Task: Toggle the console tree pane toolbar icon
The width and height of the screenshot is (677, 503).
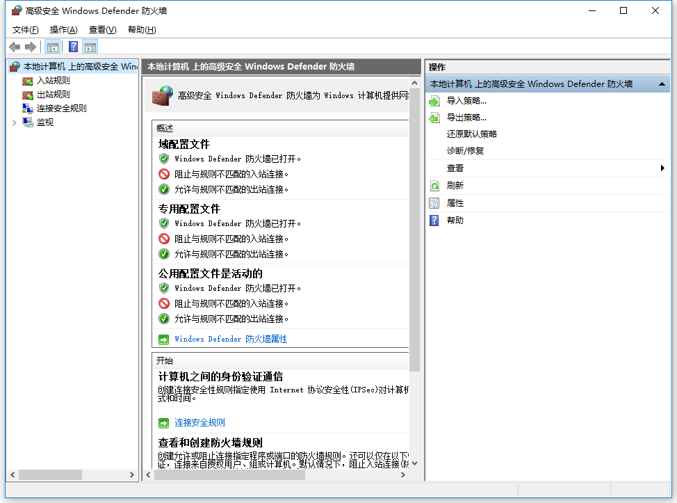Action: (53, 47)
